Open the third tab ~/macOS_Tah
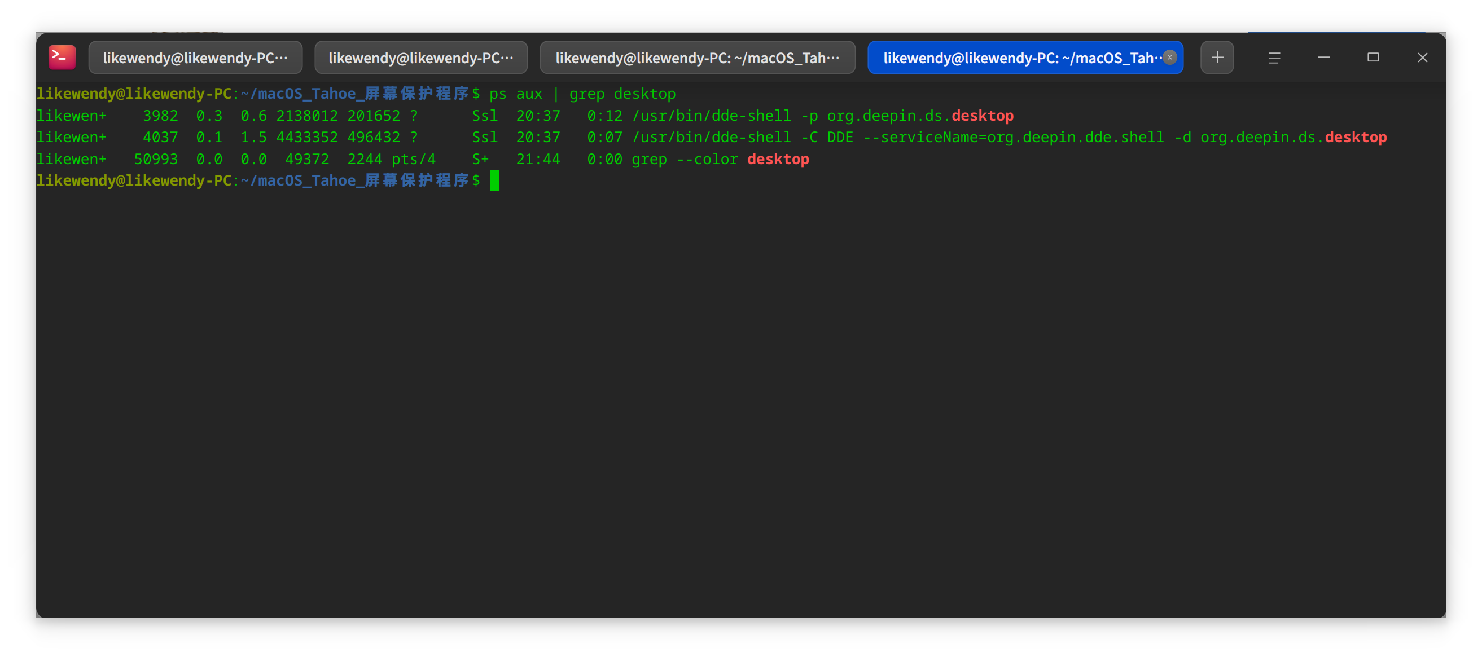The height and width of the screenshot is (657, 1482). pos(698,58)
